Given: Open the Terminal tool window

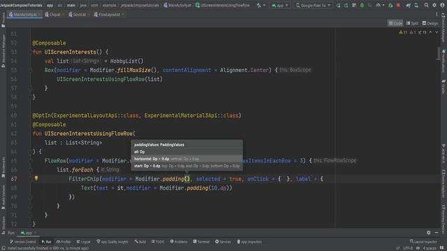Looking at the screenshot, I should coord(201,242).
